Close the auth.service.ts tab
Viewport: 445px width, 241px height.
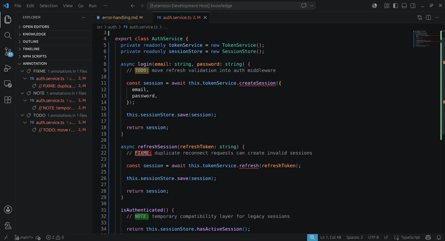coord(205,17)
